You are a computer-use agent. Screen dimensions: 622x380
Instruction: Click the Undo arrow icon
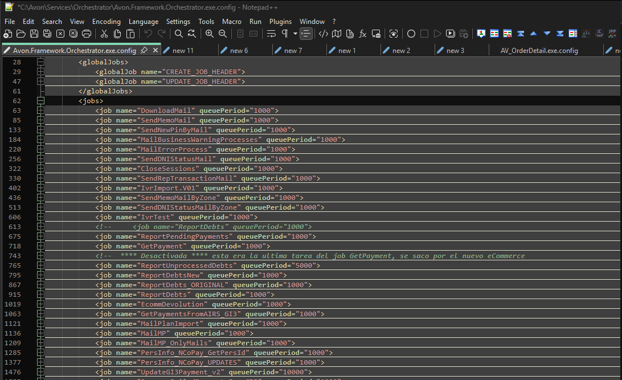[x=148, y=34]
